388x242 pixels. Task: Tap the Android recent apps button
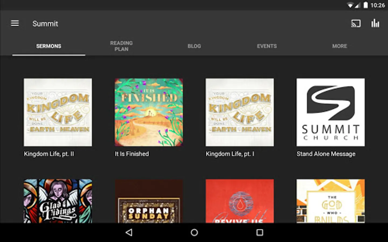pos(259,232)
